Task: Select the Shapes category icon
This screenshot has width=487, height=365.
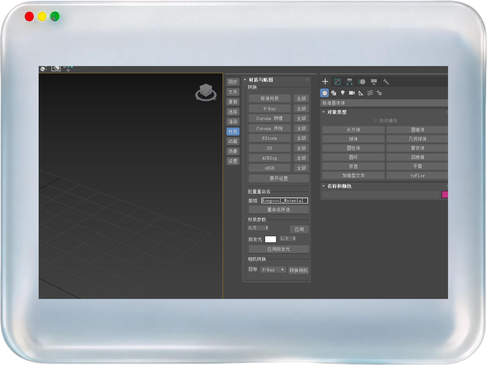Action: tap(334, 93)
